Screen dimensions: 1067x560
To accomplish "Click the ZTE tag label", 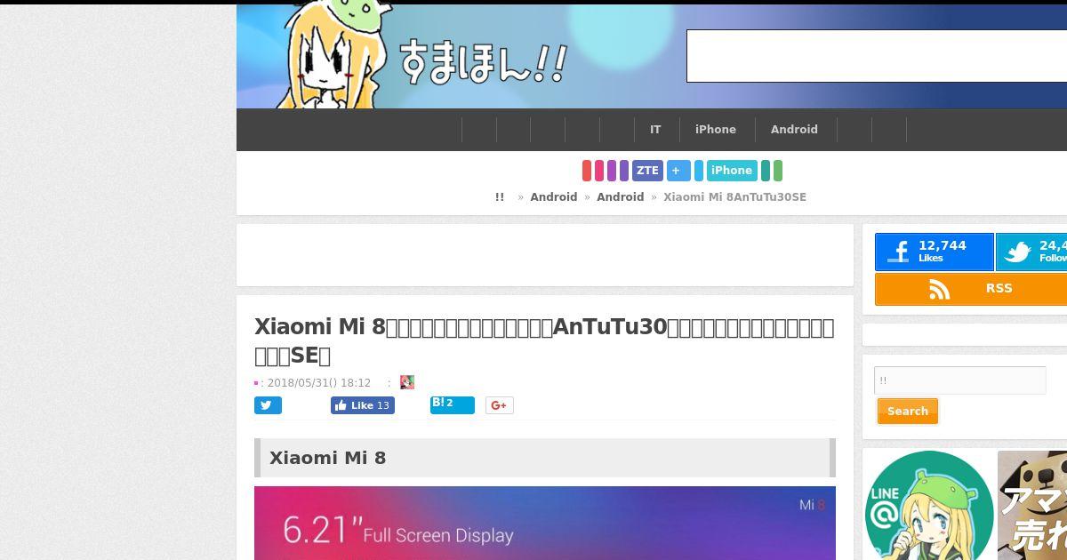I will 647,171.
